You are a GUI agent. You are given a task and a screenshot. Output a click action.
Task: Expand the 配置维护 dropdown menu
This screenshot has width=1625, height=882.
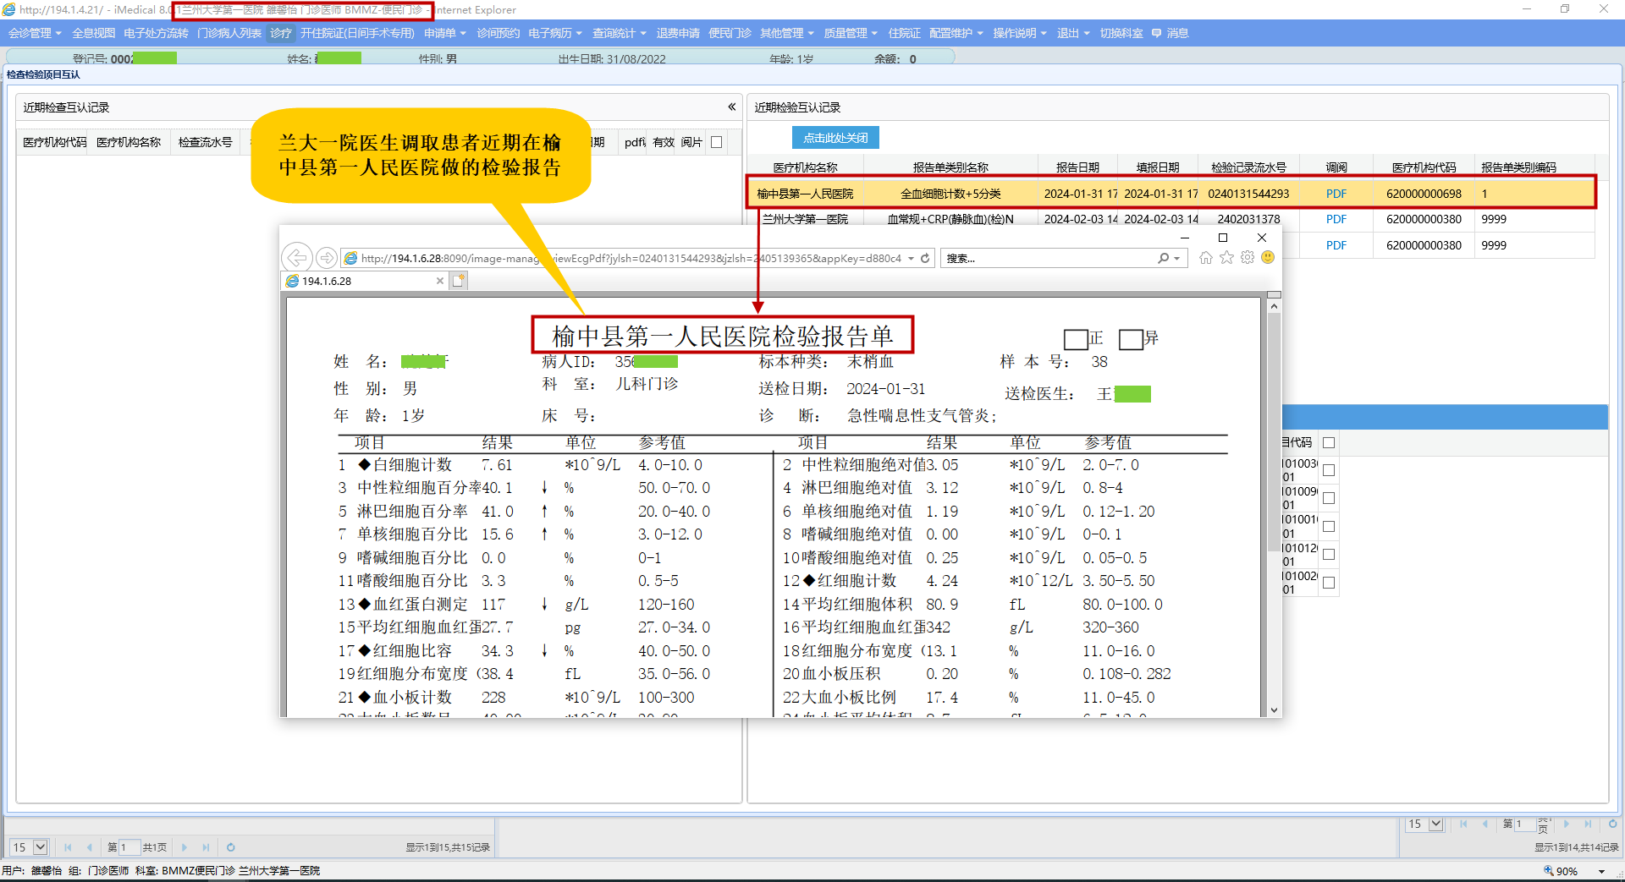coord(956,33)
